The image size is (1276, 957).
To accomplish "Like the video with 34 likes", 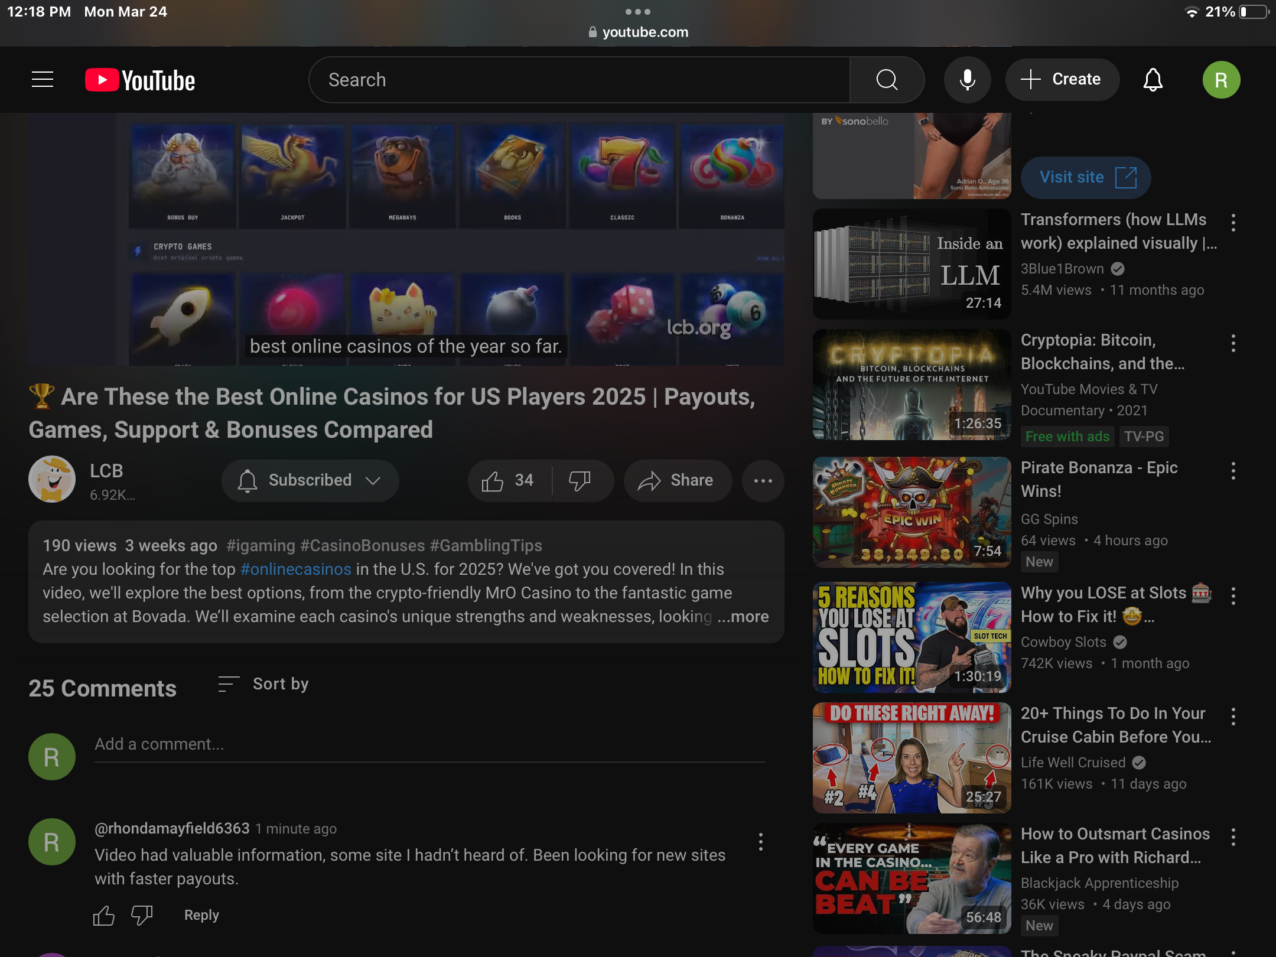I will 509,481.
